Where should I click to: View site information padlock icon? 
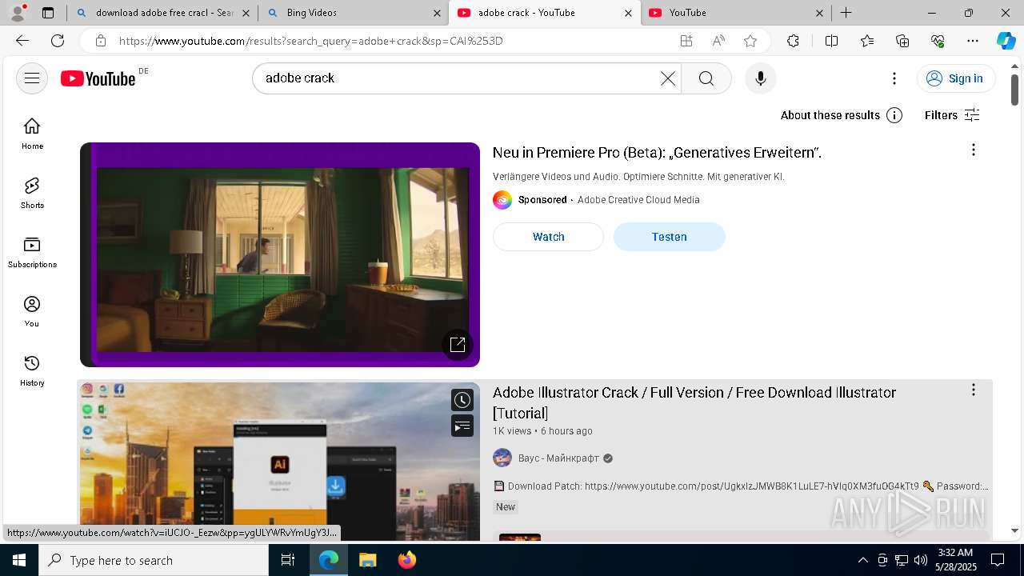pyautogui.click(x=100, y=41)
